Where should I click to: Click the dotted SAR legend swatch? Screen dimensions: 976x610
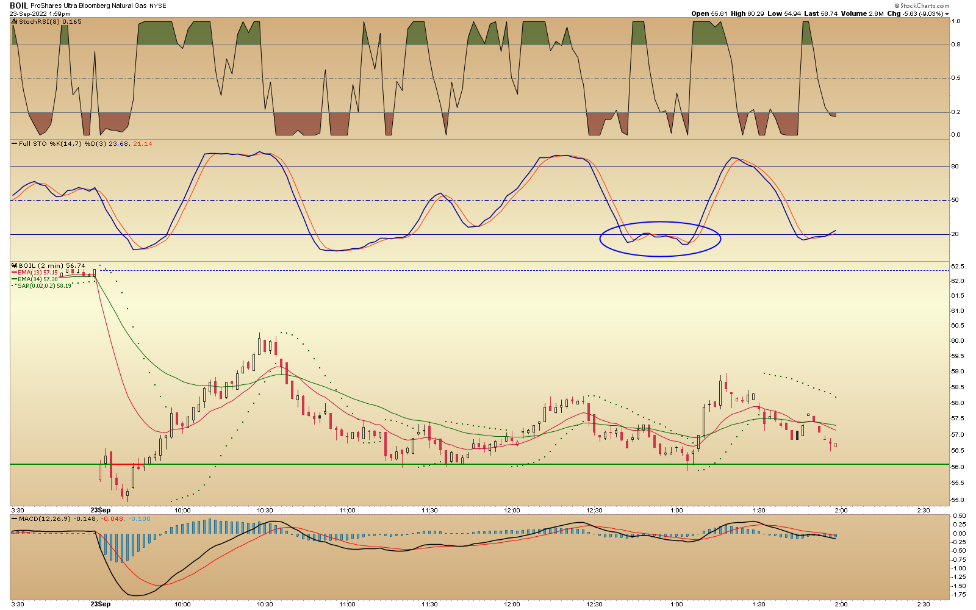(15, 285)
